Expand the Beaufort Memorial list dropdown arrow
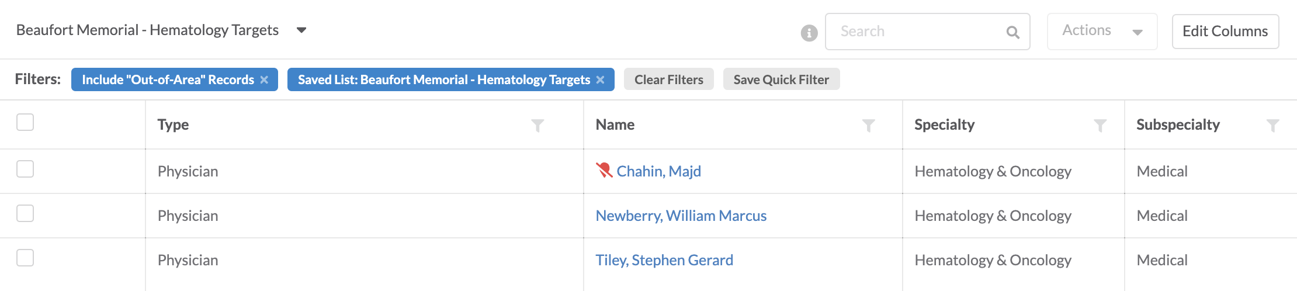This screenshot has height=291, width=1297. tap(301, 30)
